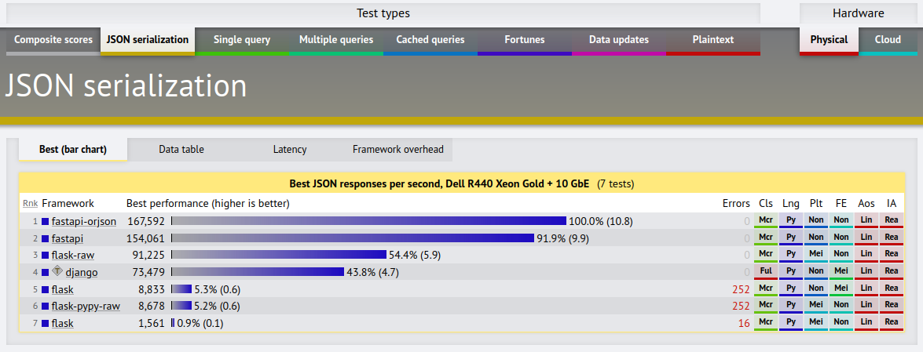
Task: Click the fastapi 91.9% performance bar
Action: pos(353,238)
